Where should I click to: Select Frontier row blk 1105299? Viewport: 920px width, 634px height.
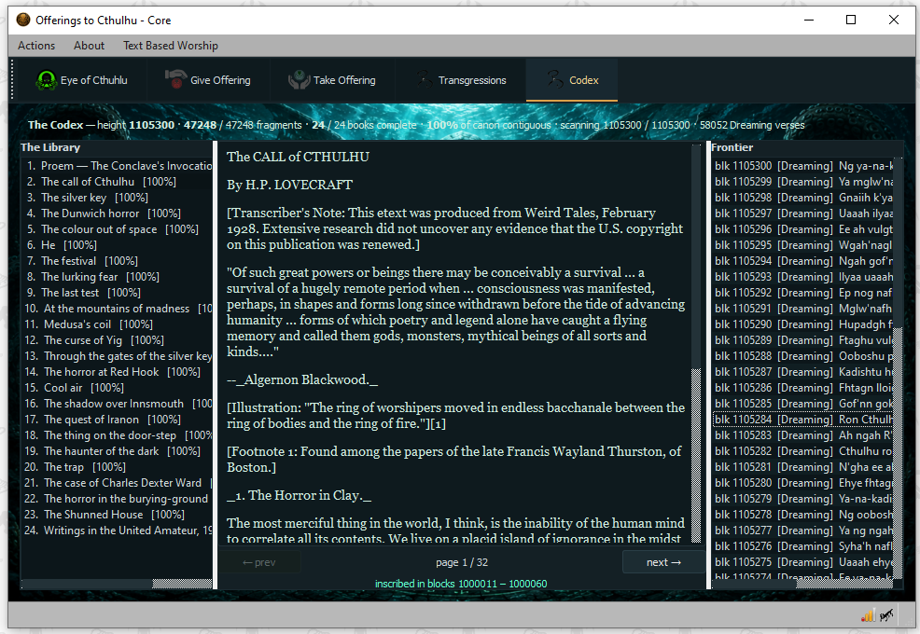[802, 182]
